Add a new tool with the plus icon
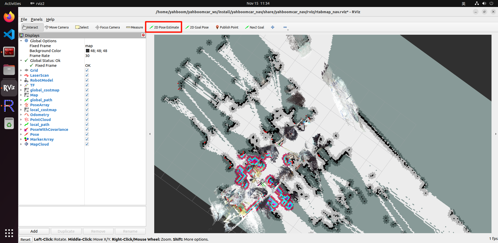498x243 pixels. pyautogui.click(x=273, y=27)
